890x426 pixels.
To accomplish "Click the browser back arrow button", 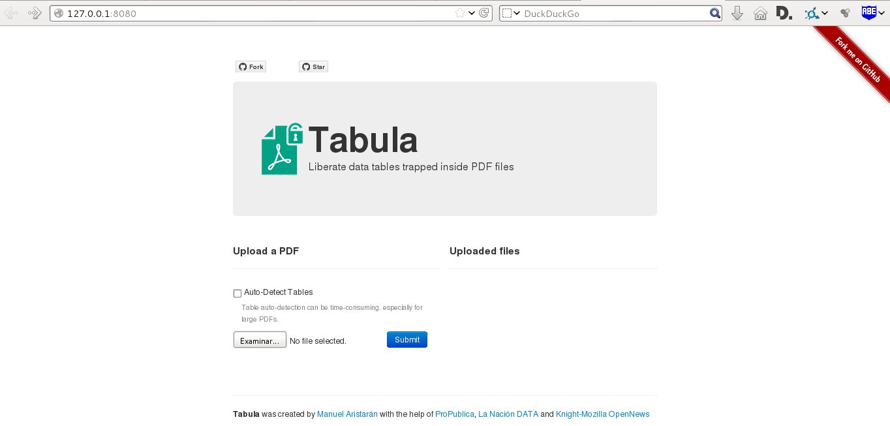I will (x=11, y=13).
